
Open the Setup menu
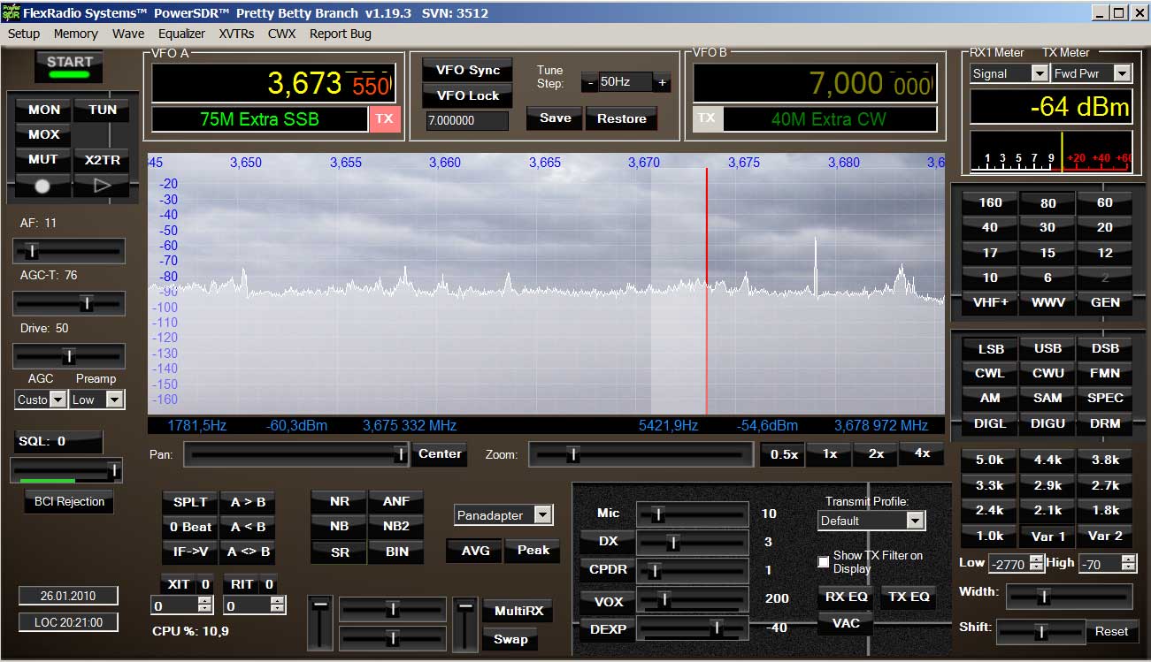pos(24,34)
